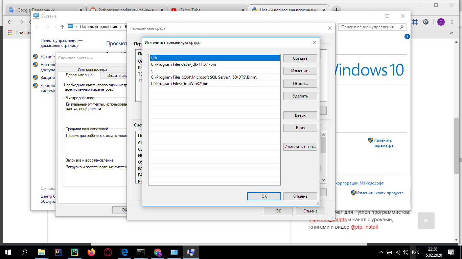Open volume control in system tray

click(405, 252)
